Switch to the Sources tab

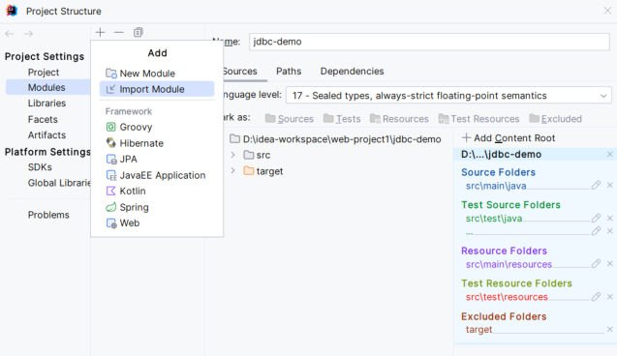(x=239, y=72)
